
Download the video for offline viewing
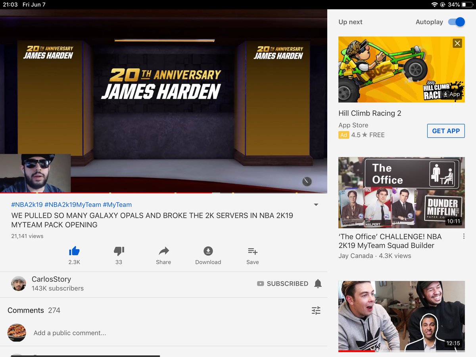point(208,251)
